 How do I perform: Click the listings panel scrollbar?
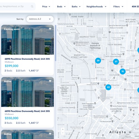56,43
